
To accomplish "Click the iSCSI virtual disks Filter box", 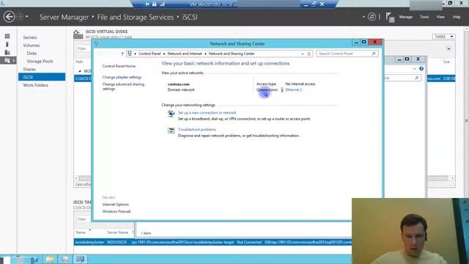I will [x=84, y=48].
